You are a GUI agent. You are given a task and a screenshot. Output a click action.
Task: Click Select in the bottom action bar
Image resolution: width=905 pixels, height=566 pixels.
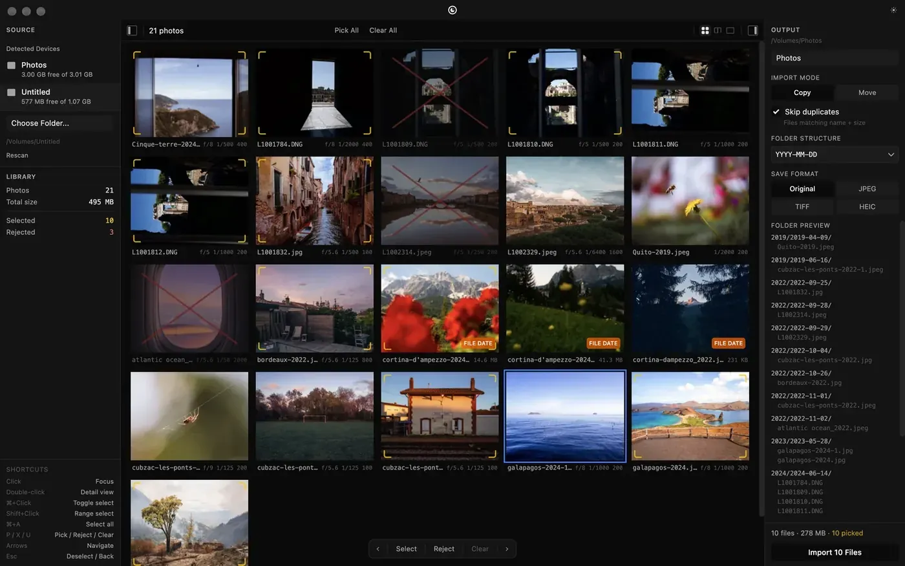tap(407, 549)
